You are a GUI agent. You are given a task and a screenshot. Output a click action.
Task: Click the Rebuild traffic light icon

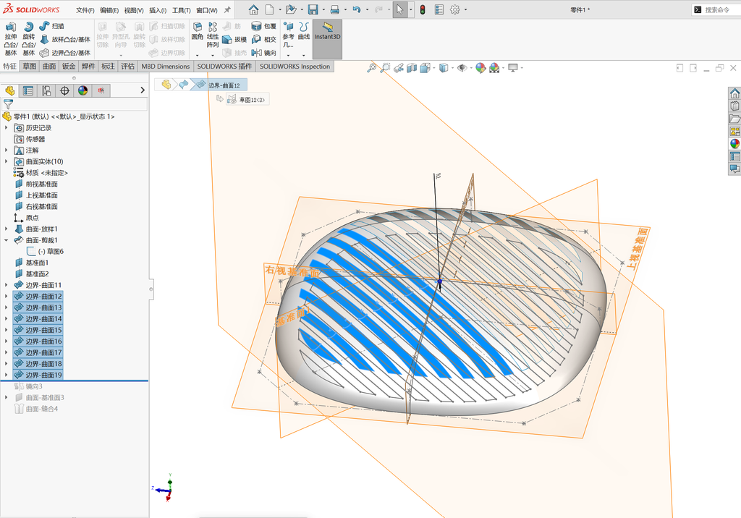423,9
